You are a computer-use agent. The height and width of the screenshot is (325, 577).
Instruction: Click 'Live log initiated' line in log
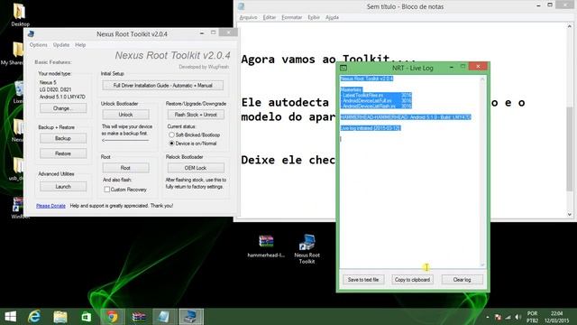click(371, 128)
